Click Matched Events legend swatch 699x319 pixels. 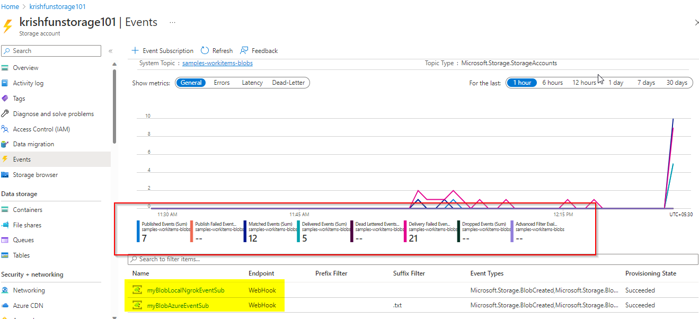[245, 232]
